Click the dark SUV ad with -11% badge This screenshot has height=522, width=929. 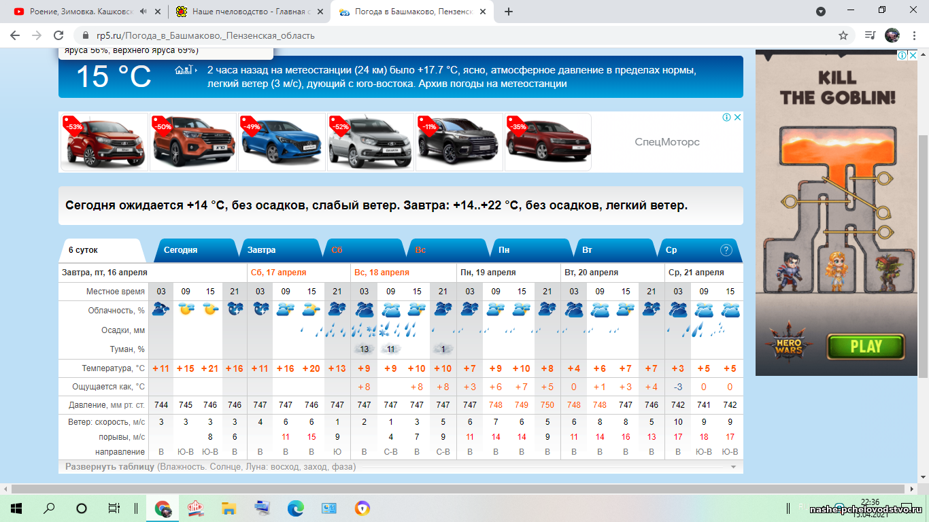tap(460, 142)
